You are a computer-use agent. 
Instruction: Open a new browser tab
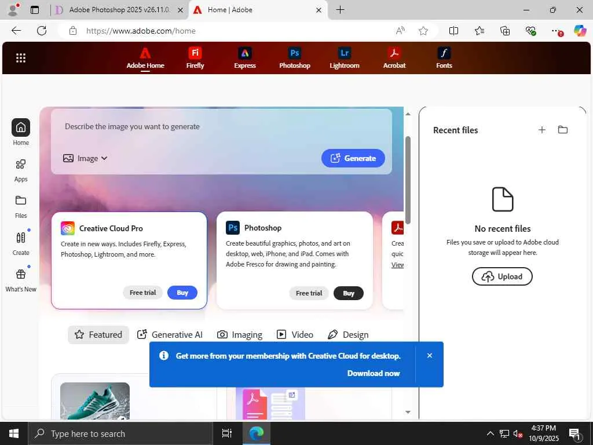(x=340, y=10)
